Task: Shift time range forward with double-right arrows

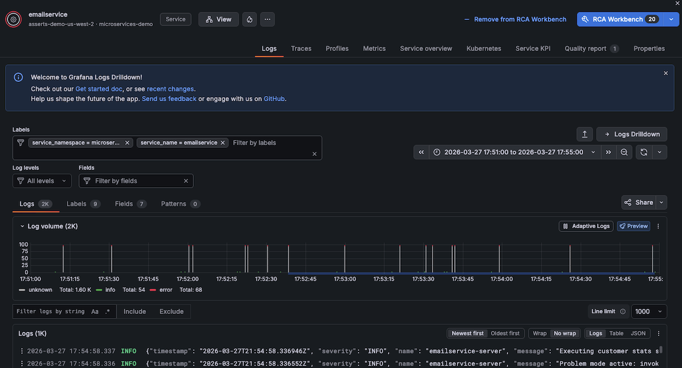Action: [608, 152]
